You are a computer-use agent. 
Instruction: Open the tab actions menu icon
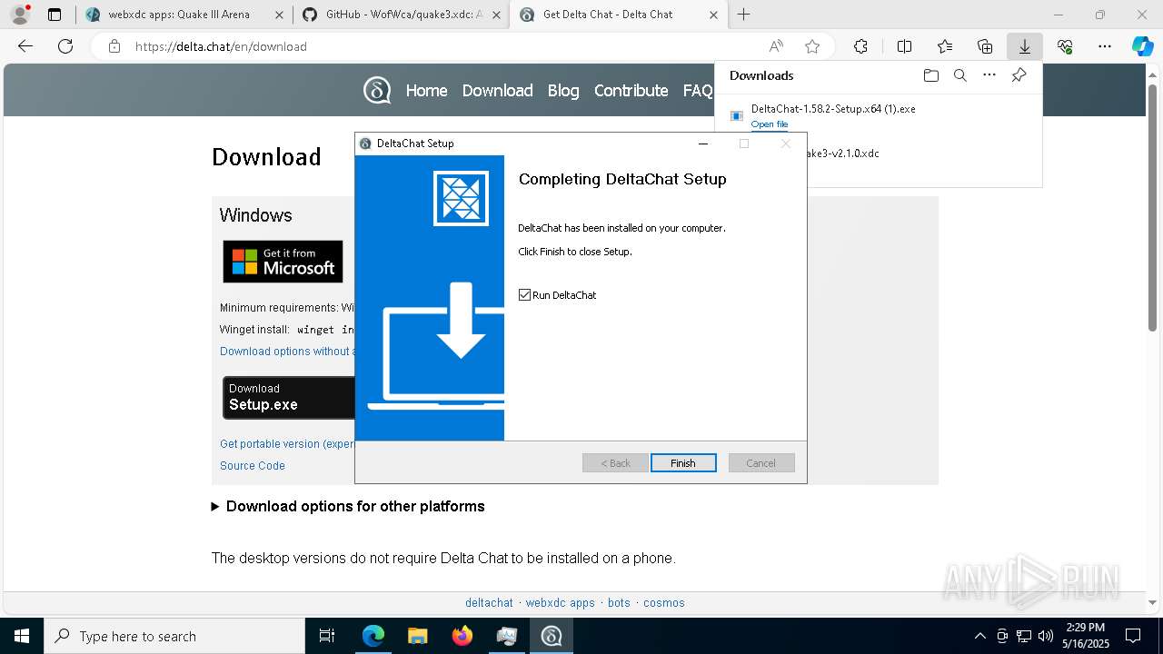(x=55, y=15)
